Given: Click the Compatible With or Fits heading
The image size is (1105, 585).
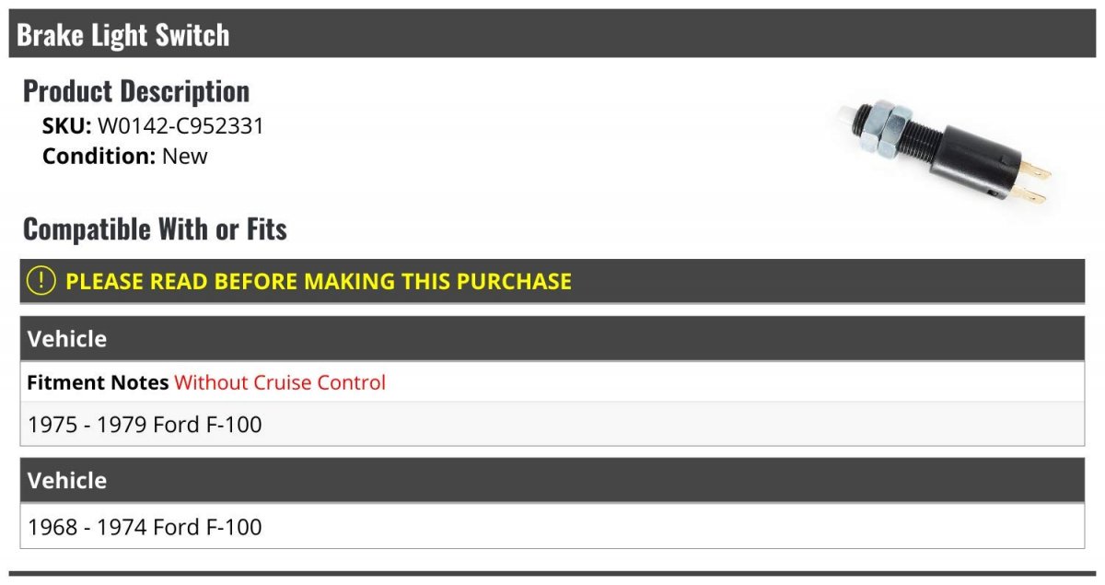Looking at the screenshot, I should 155,228.
